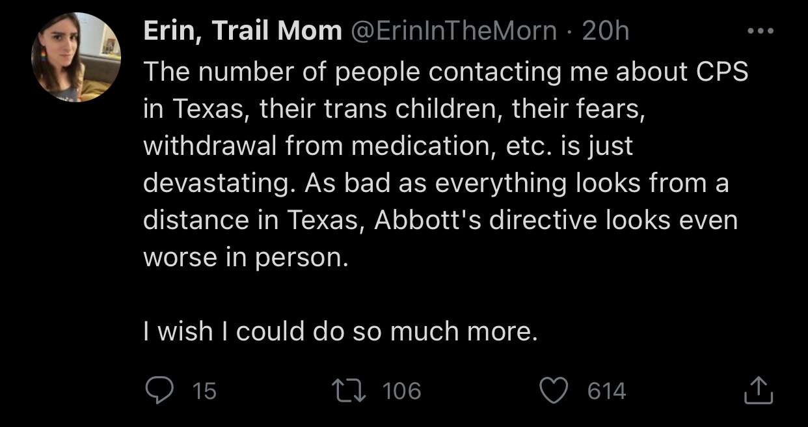Viewport: 808px width, 427px height.
Task: Click the @ErinInTheMorn handle
Action: click(x=454, y=31)
